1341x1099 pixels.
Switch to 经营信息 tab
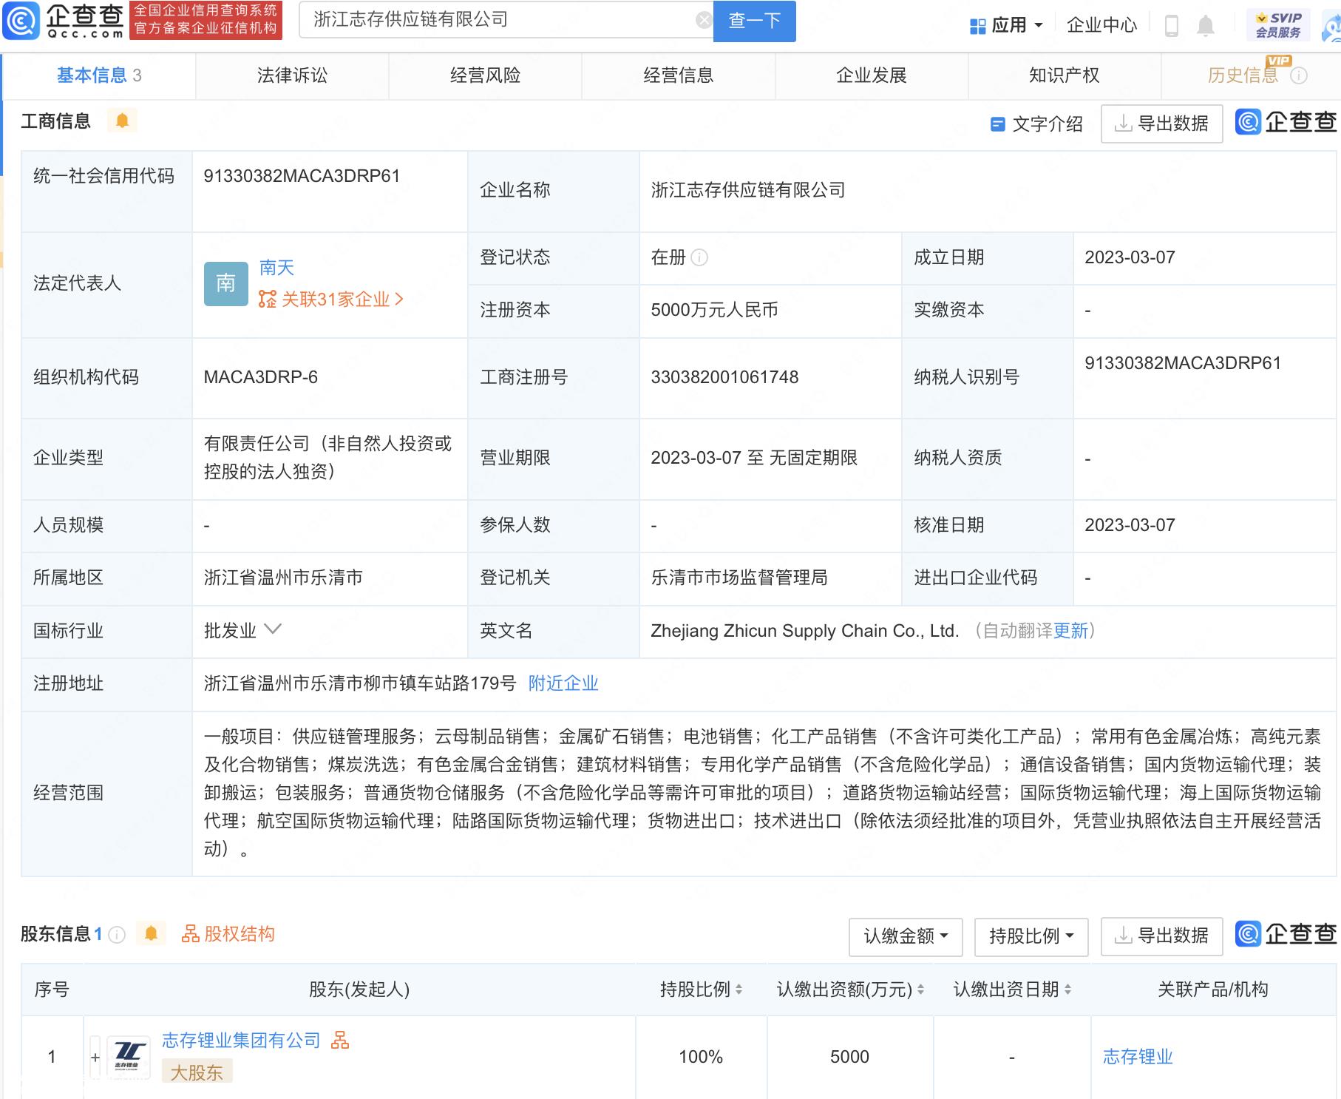click(x=678, y=75)
